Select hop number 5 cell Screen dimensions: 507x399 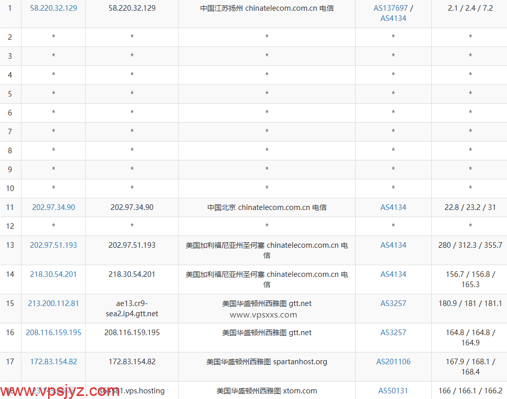tap(10, 93)
